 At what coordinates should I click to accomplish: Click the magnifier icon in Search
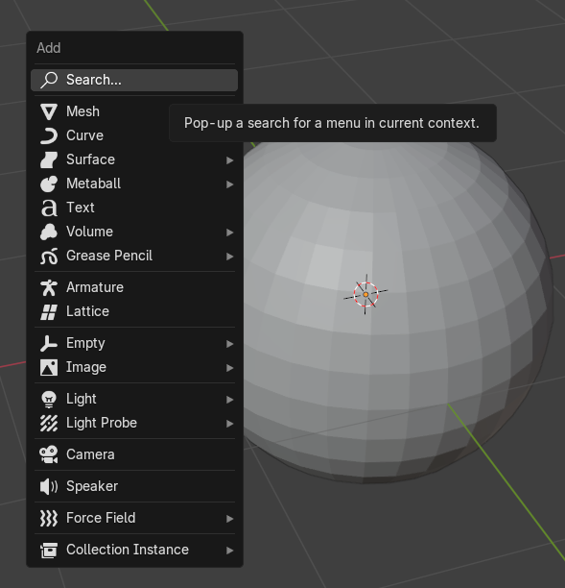click(x=49, y=80)
